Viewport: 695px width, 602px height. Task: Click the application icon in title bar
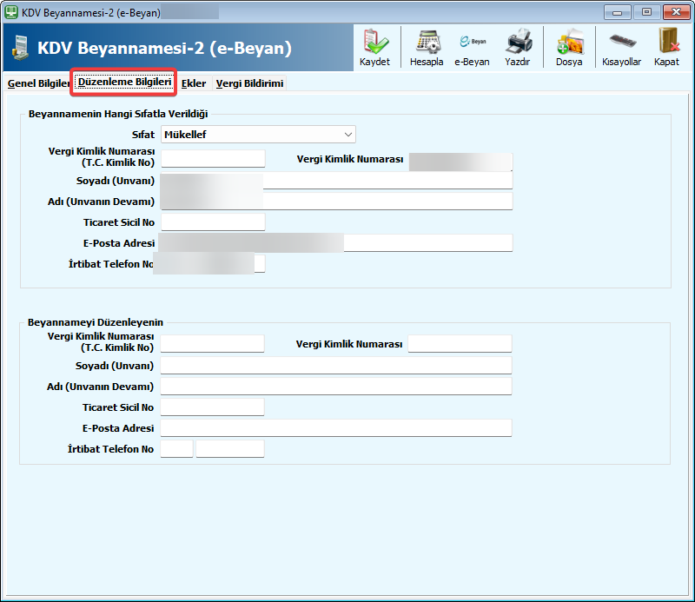point(11,12)
